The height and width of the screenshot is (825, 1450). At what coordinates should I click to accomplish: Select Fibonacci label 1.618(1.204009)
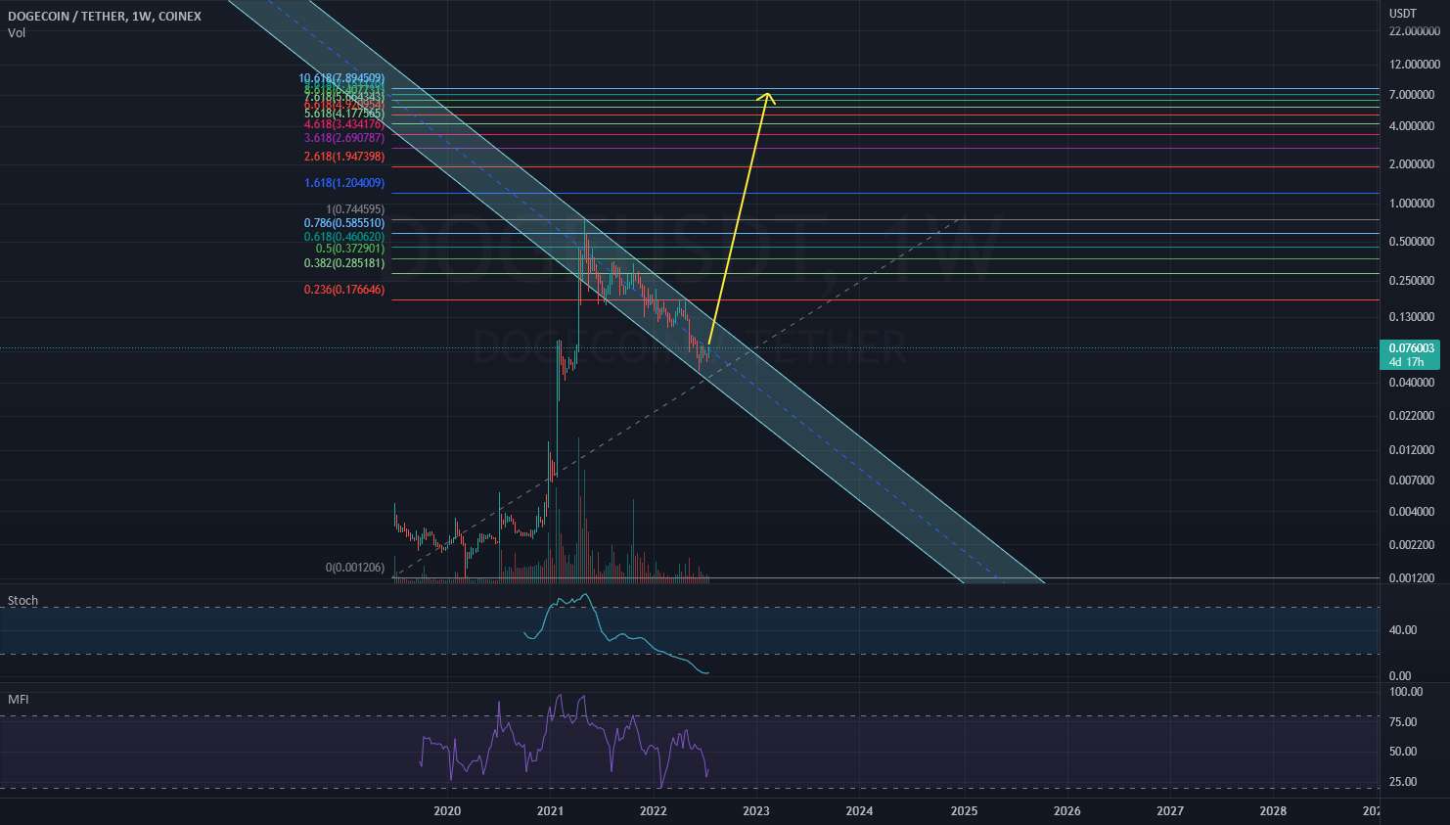(343, 183)
